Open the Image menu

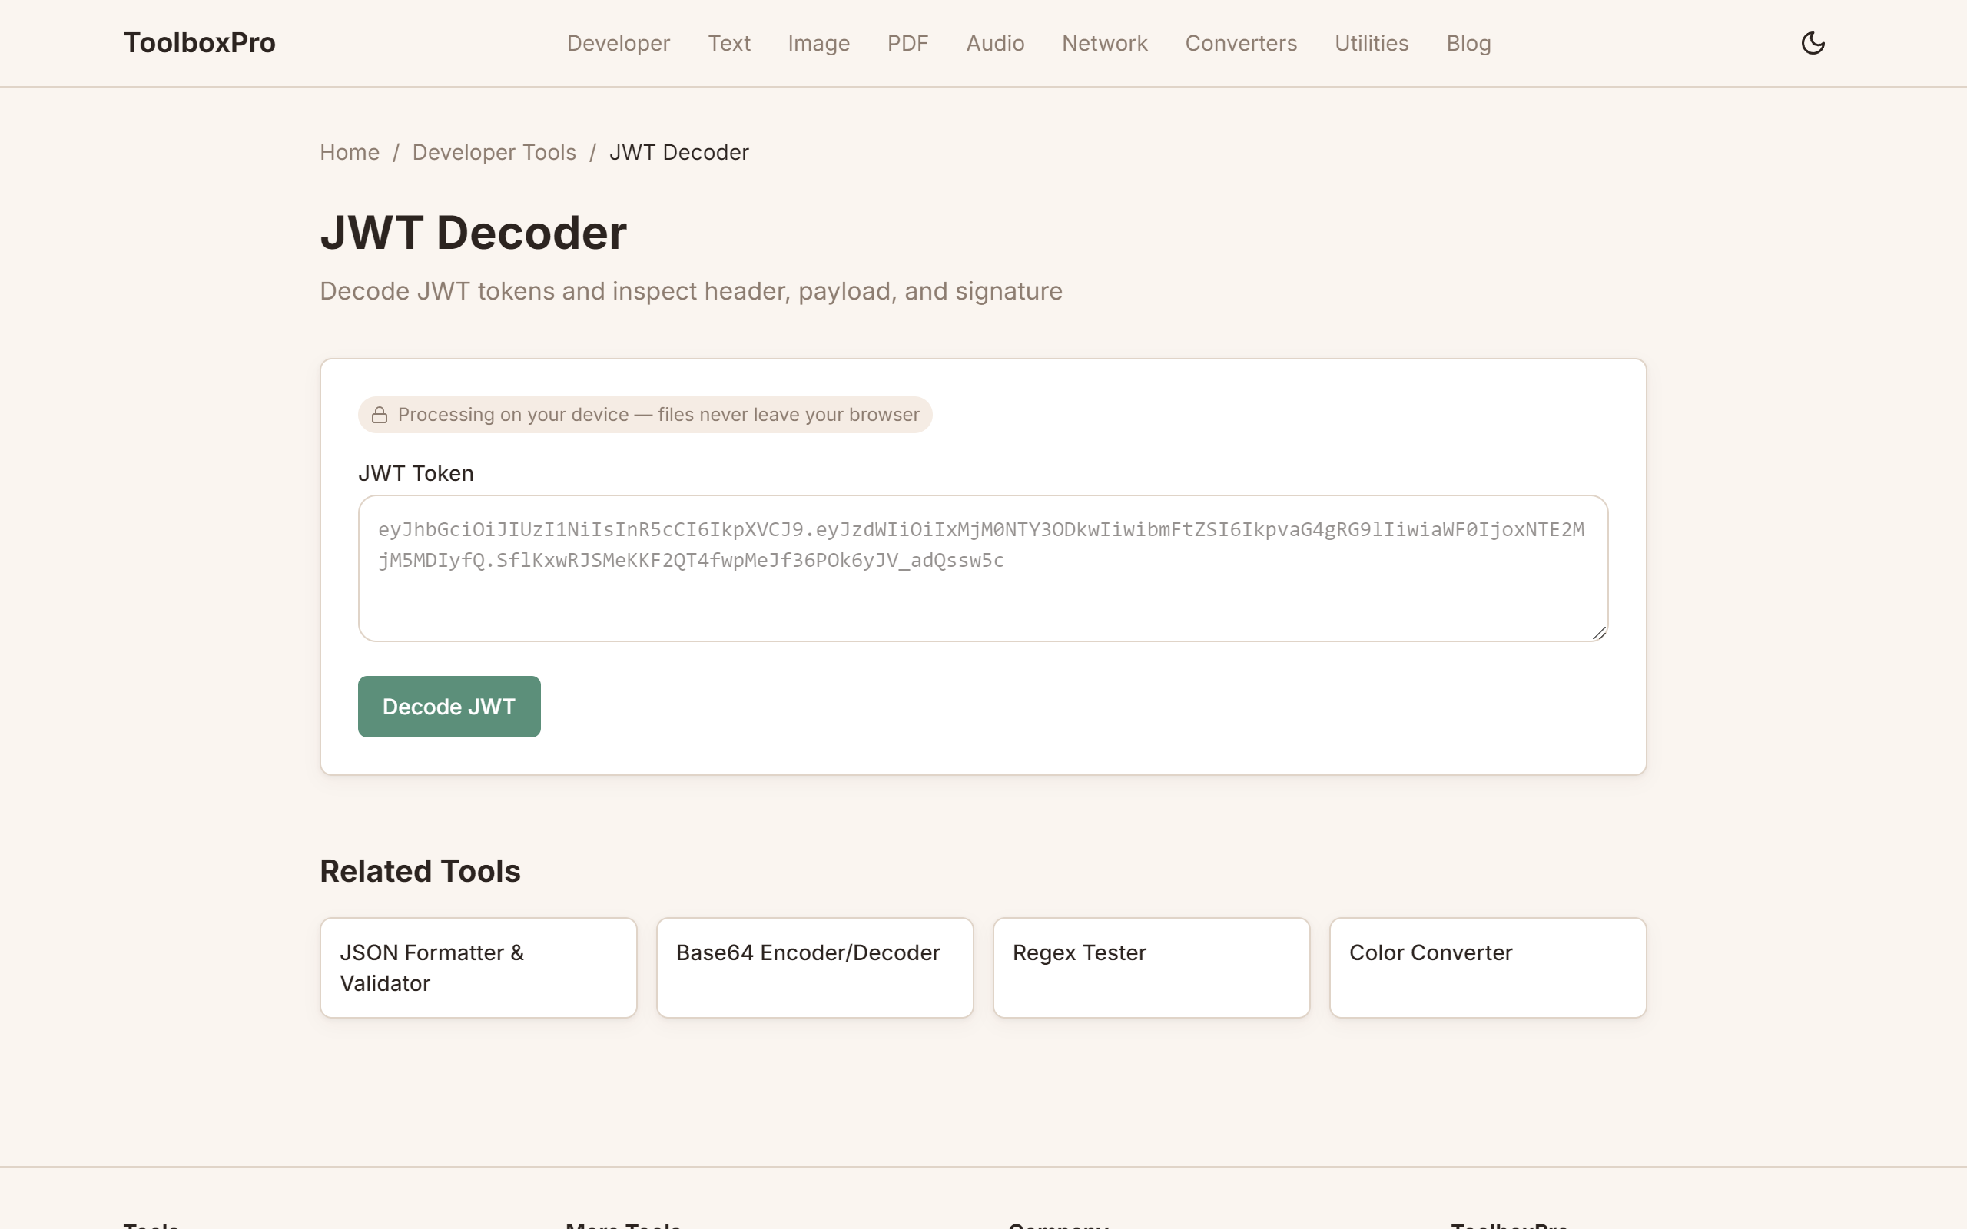(x=818, y=43)
